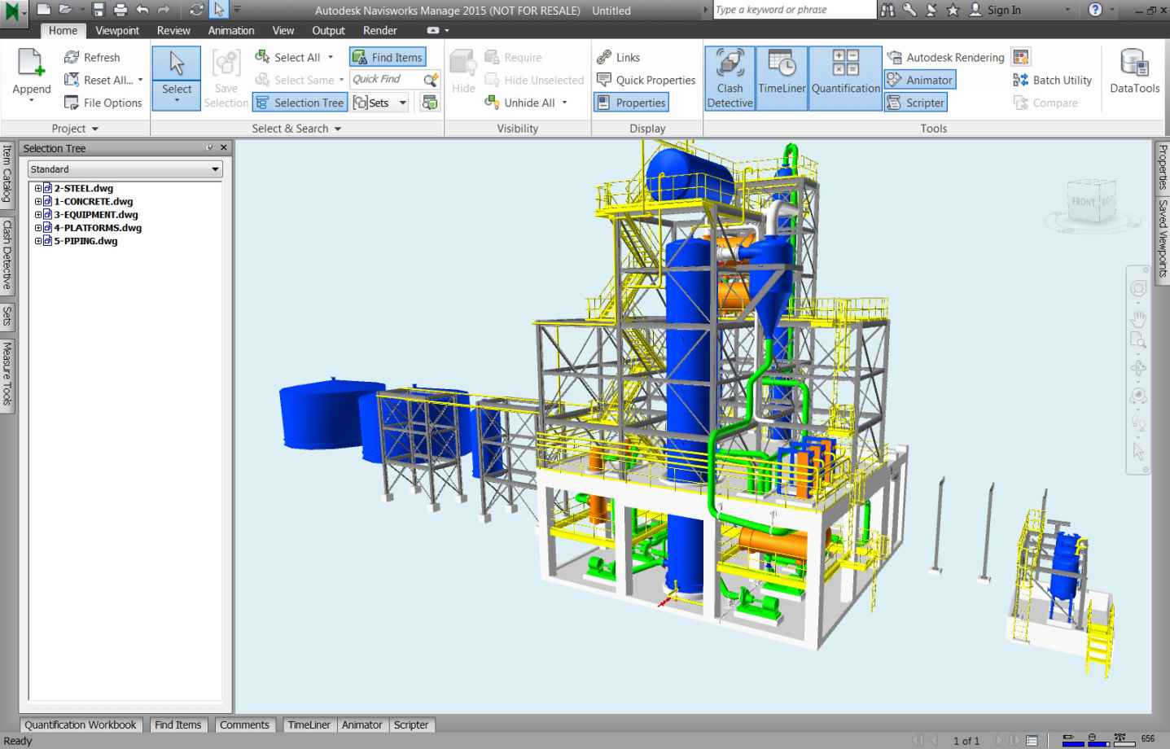The image size is (1170, 749).
Task: Click the Open folder icon in quick access
Action: tap(65, 10)
